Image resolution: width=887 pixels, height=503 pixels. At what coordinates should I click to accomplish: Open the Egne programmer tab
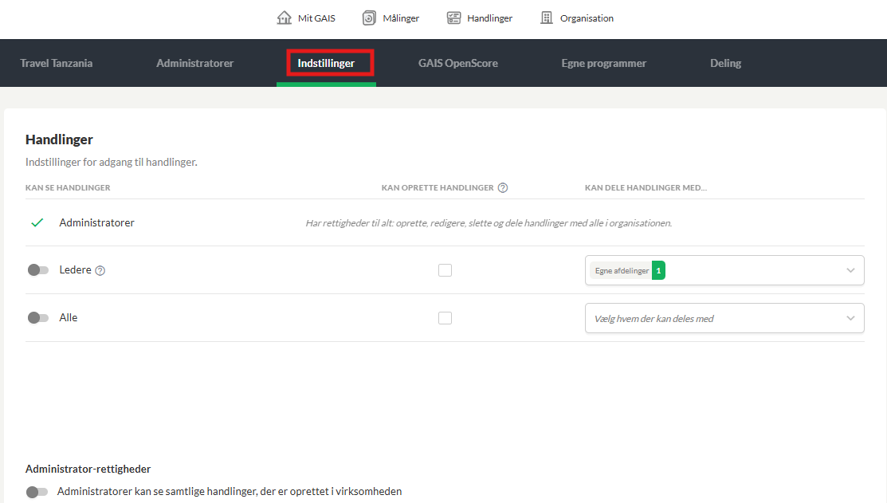click(603, 63)
